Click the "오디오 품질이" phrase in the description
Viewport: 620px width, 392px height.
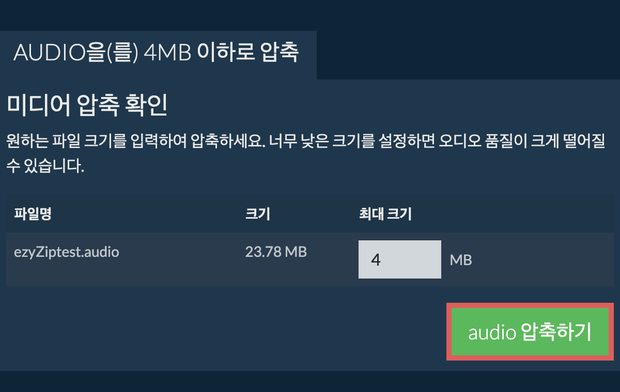coord(475,141)
